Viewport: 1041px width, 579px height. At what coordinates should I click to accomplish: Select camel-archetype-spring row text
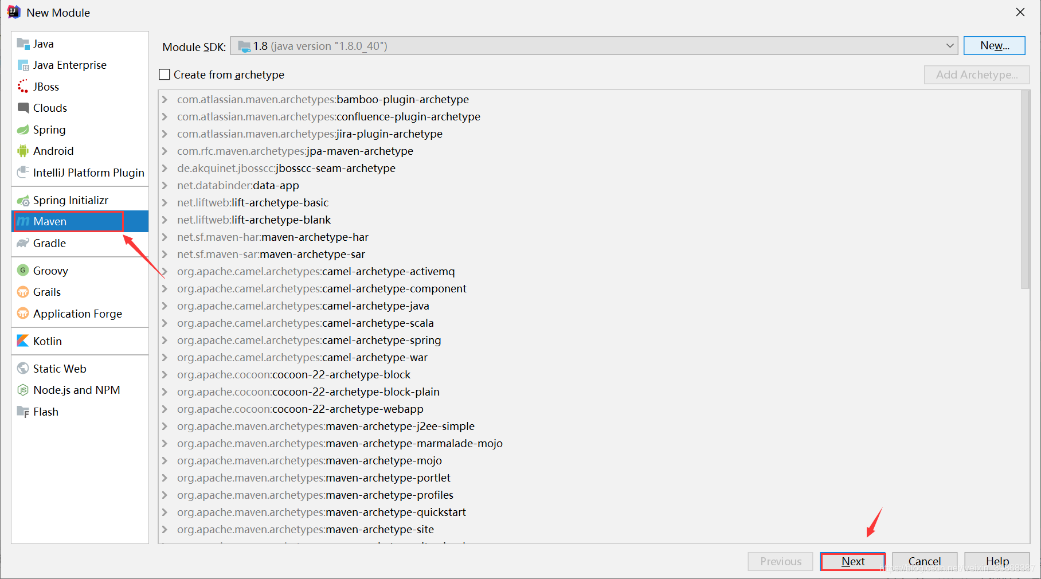coord(309,340)
